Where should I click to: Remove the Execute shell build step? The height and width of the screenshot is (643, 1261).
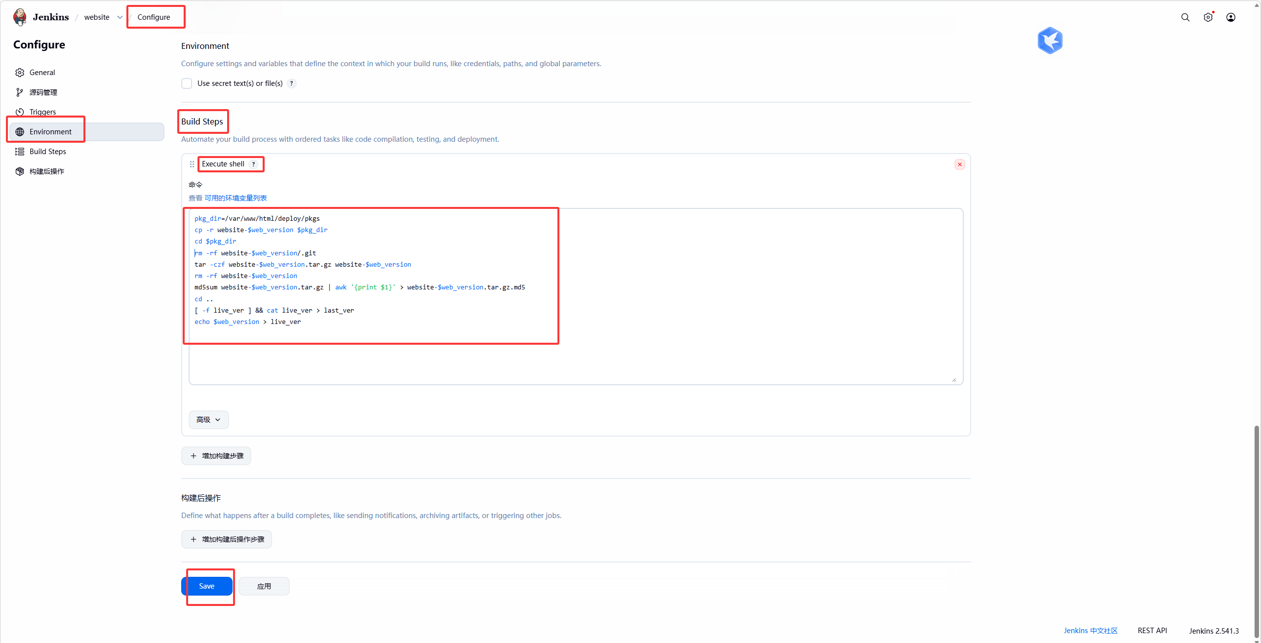point(959,164)
